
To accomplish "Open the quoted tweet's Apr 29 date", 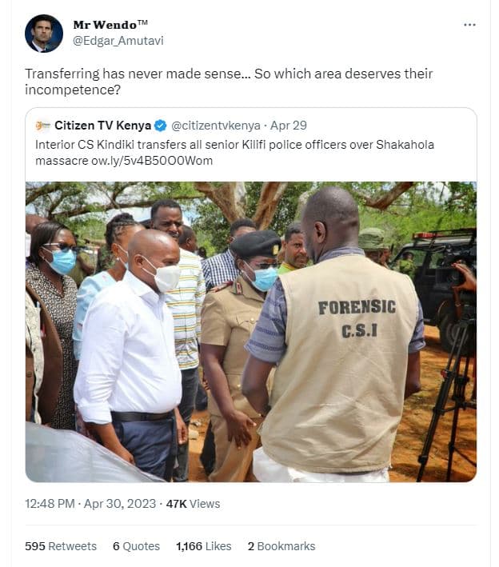I will pyautogui.click(x=289, y=126).
